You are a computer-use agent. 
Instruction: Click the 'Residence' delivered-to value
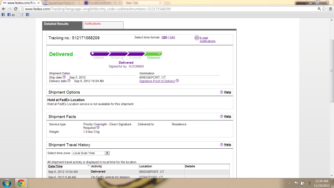[x=179, y=124]
